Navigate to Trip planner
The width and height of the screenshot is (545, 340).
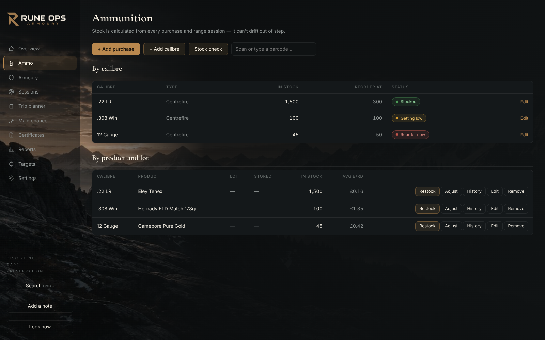tap(40, 106)
